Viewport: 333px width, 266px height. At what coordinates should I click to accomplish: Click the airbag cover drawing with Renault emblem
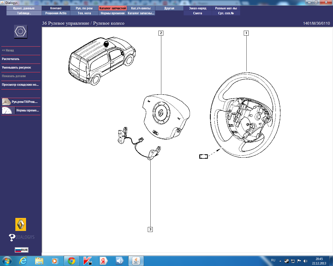166,117
